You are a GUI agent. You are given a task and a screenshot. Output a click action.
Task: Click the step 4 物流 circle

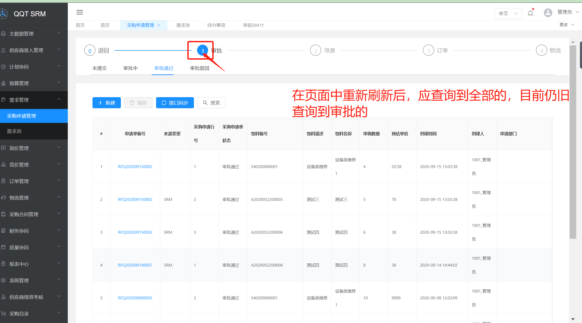coord(542,50)
